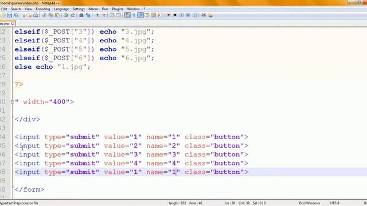Screen dimensions: 367x206
Task: Open the Plugins menu
Action: click(118, 9)
